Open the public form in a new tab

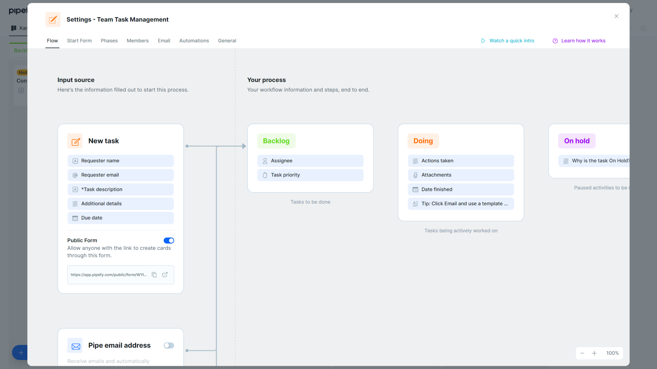point(165,275)
